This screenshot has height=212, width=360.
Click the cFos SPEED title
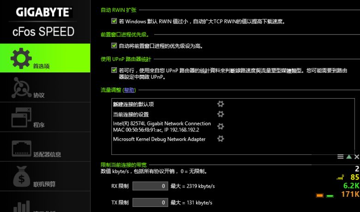point(43,32)
